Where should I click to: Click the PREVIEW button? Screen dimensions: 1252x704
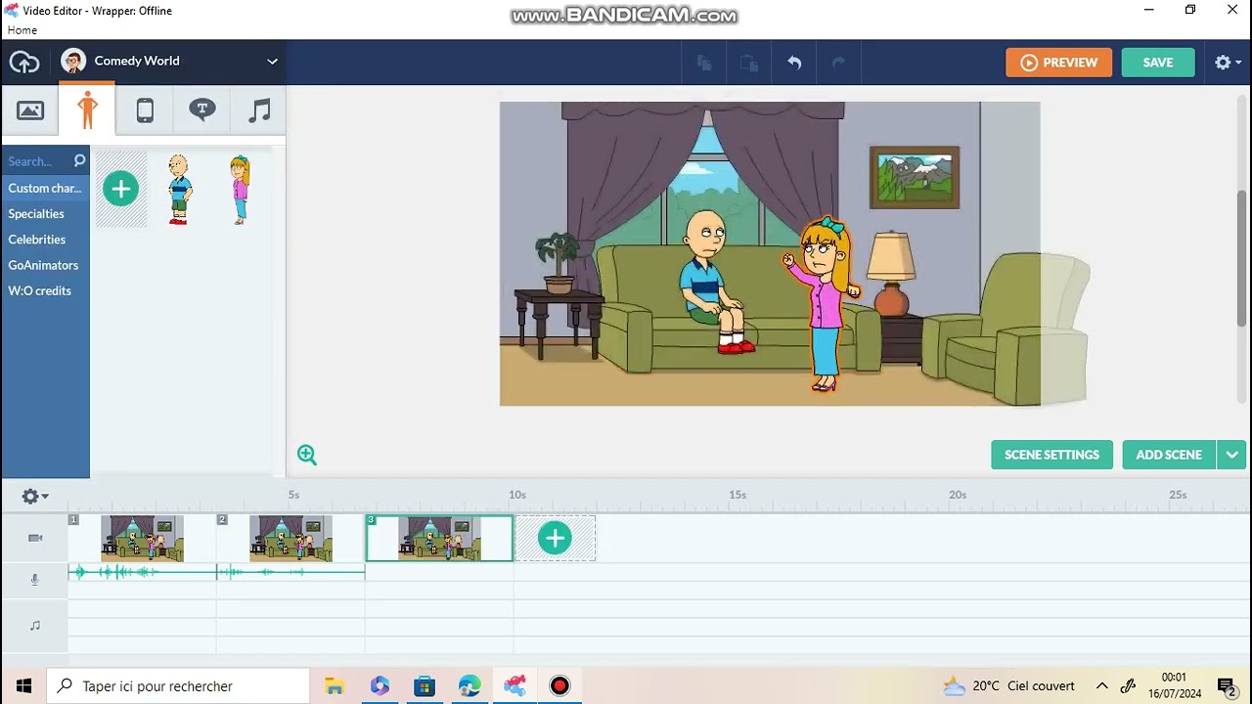coord(1058,63)
